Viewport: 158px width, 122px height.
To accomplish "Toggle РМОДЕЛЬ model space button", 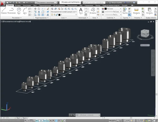I will click(x=112, y=120).
